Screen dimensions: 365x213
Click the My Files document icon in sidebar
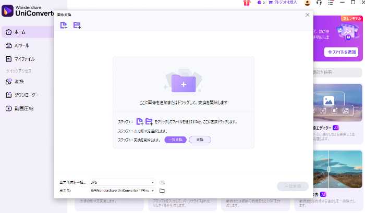[x=9, y=59]
